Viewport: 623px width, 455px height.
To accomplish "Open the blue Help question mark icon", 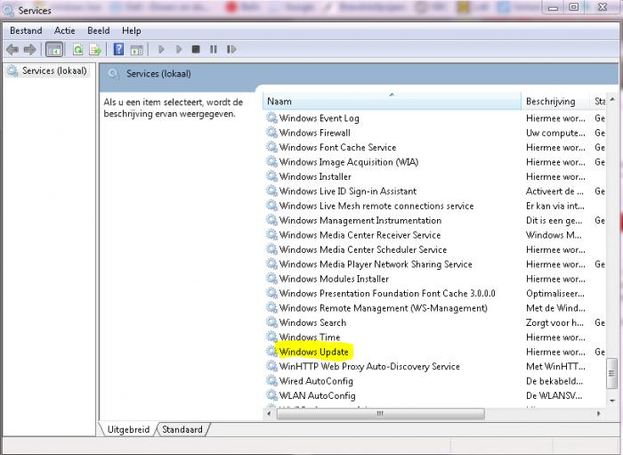I will click(x=118, y=49).
